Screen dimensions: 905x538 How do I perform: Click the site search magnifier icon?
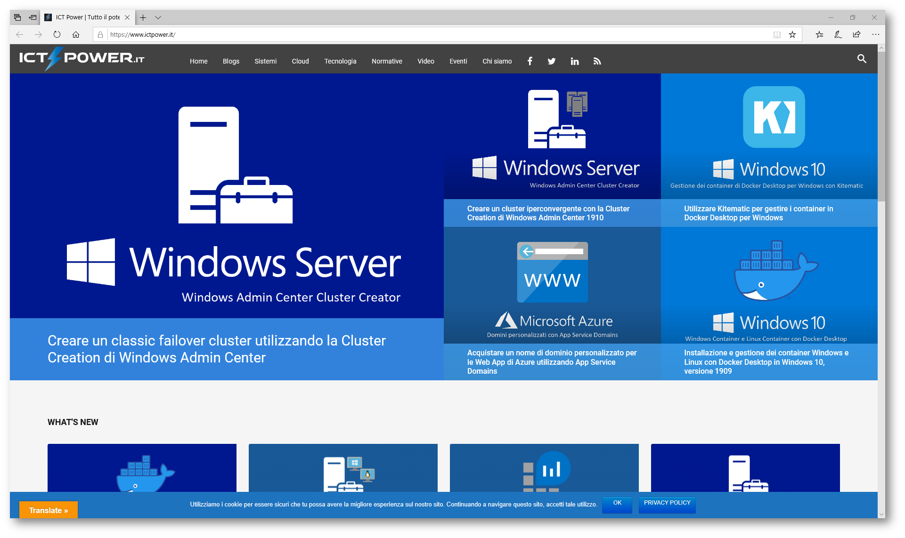(861, 59)
